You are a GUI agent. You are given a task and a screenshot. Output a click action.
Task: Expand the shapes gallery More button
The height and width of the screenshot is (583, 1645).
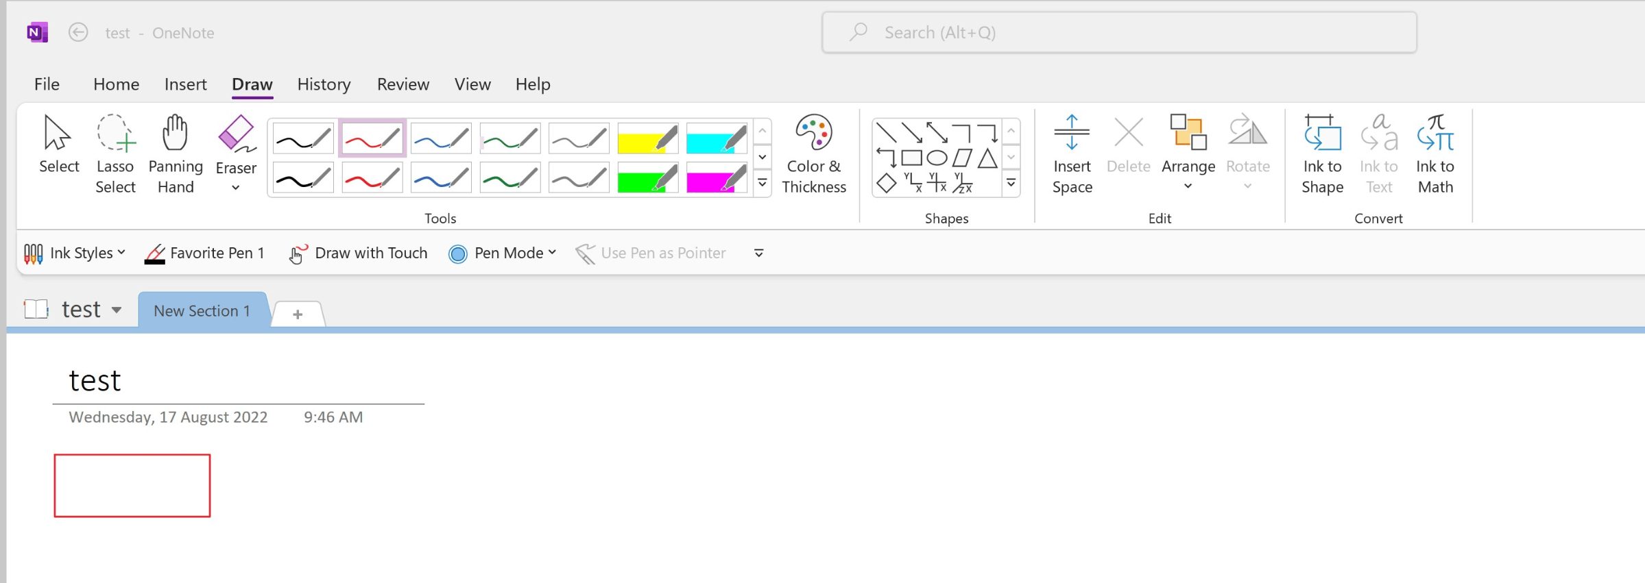pos(1011,183)
